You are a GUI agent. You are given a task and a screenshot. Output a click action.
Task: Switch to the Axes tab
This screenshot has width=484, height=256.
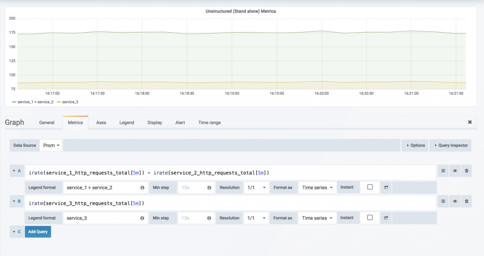(101, 123)
